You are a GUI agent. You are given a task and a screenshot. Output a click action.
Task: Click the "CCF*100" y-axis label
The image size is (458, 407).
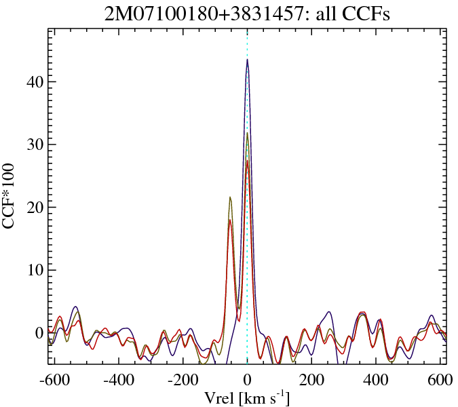click(11, 197)
